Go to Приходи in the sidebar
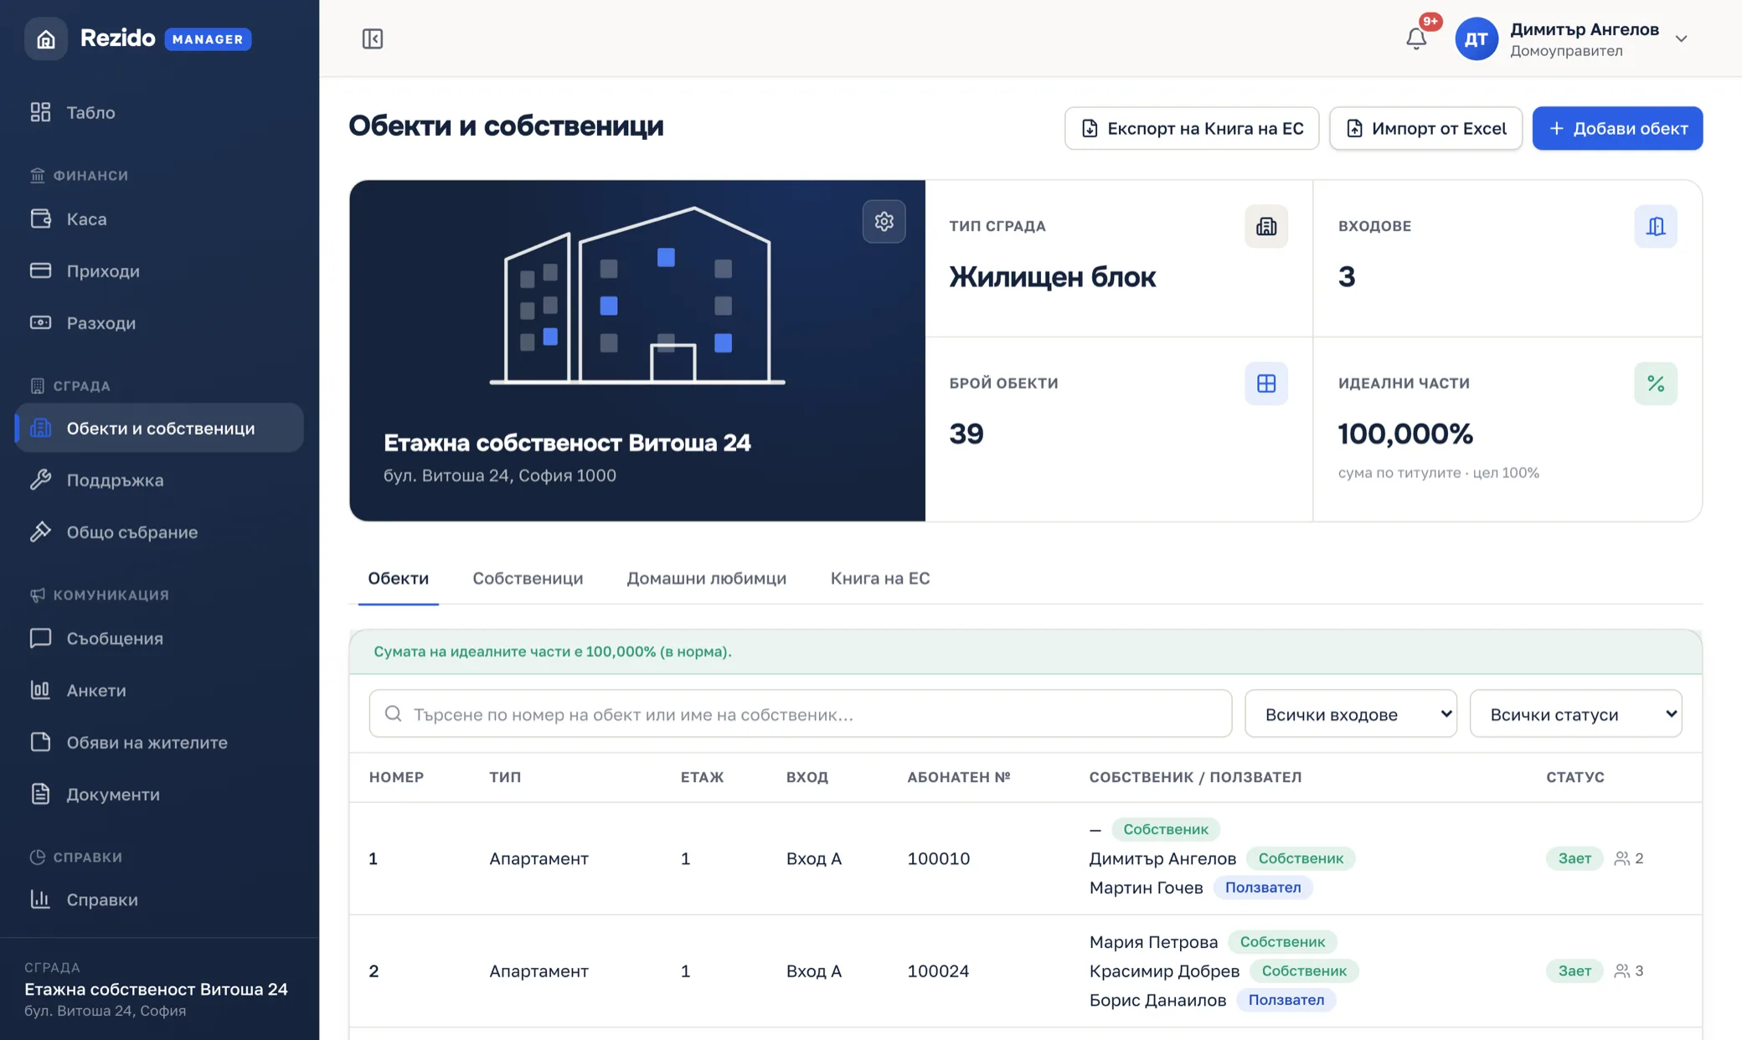 coord(159,271)
